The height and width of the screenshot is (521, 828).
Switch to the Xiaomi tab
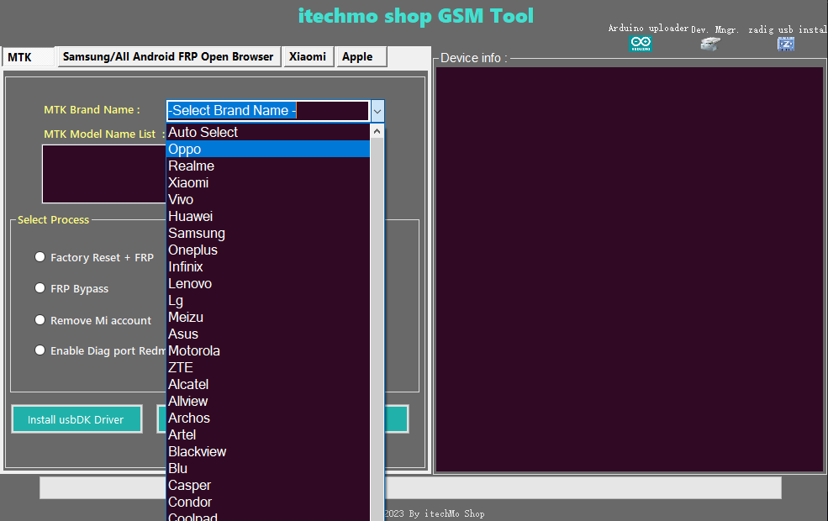(307, 57)
